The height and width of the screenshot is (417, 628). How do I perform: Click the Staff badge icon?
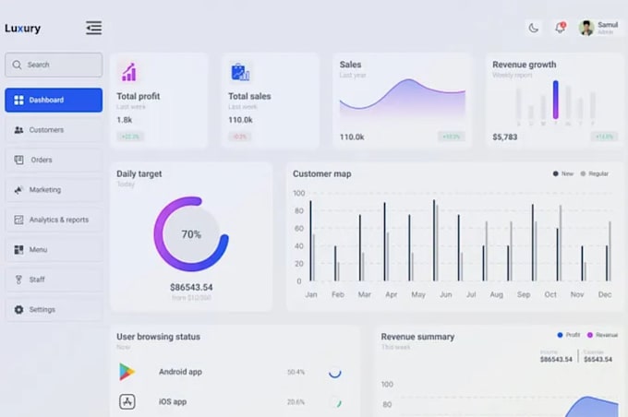pyautogui.click(x=18, y=280)
